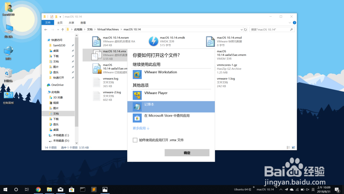The image size is (344, 194).
Task: Select macOS 10.14.vmx file
Action: coord(105,55)
